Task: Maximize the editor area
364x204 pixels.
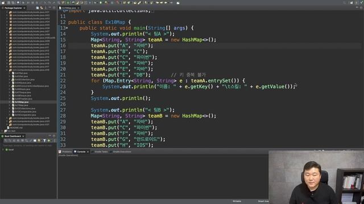Action: pyautogui.click(x=361, y=7)
